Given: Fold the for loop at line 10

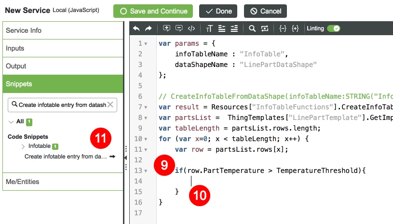Looking at the screenshot, I should pyautogui.click(x=146, y=139).
